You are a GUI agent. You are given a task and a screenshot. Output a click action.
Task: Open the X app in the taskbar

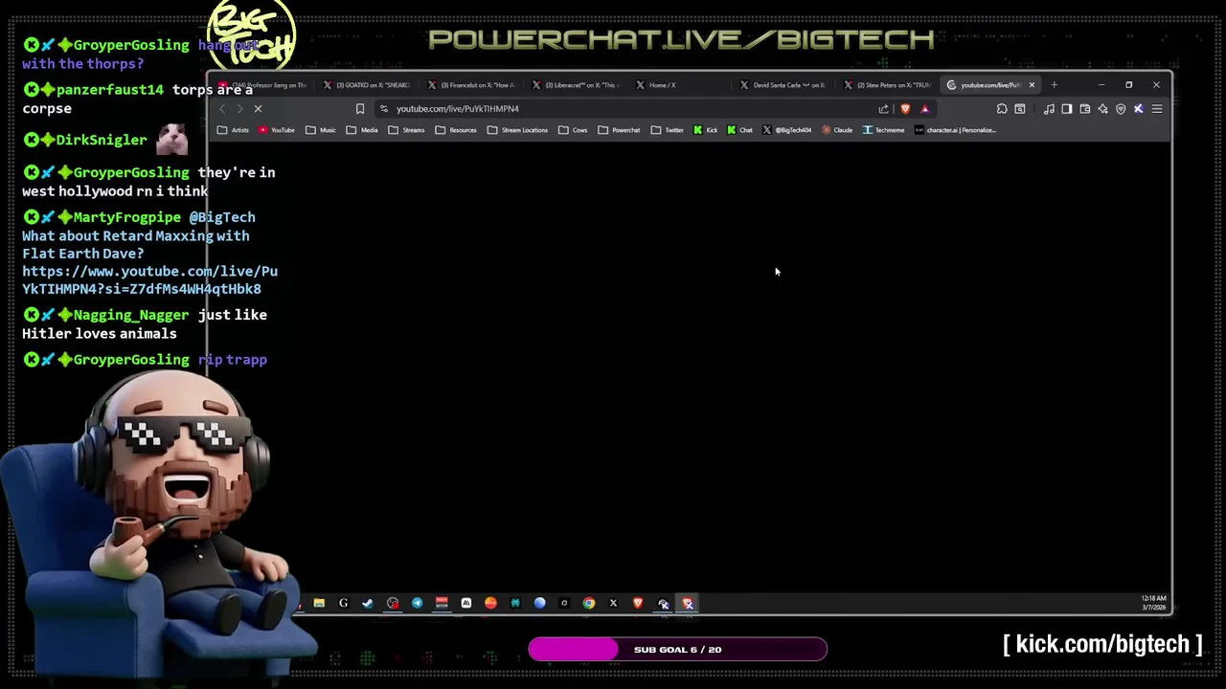tap(613, 604)
